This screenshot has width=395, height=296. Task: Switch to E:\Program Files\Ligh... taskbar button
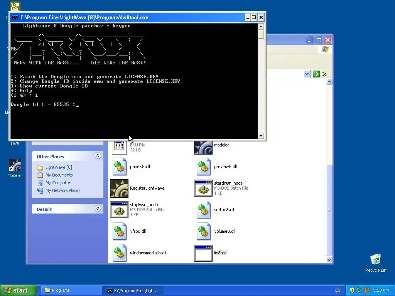click(x=133, y=291)
